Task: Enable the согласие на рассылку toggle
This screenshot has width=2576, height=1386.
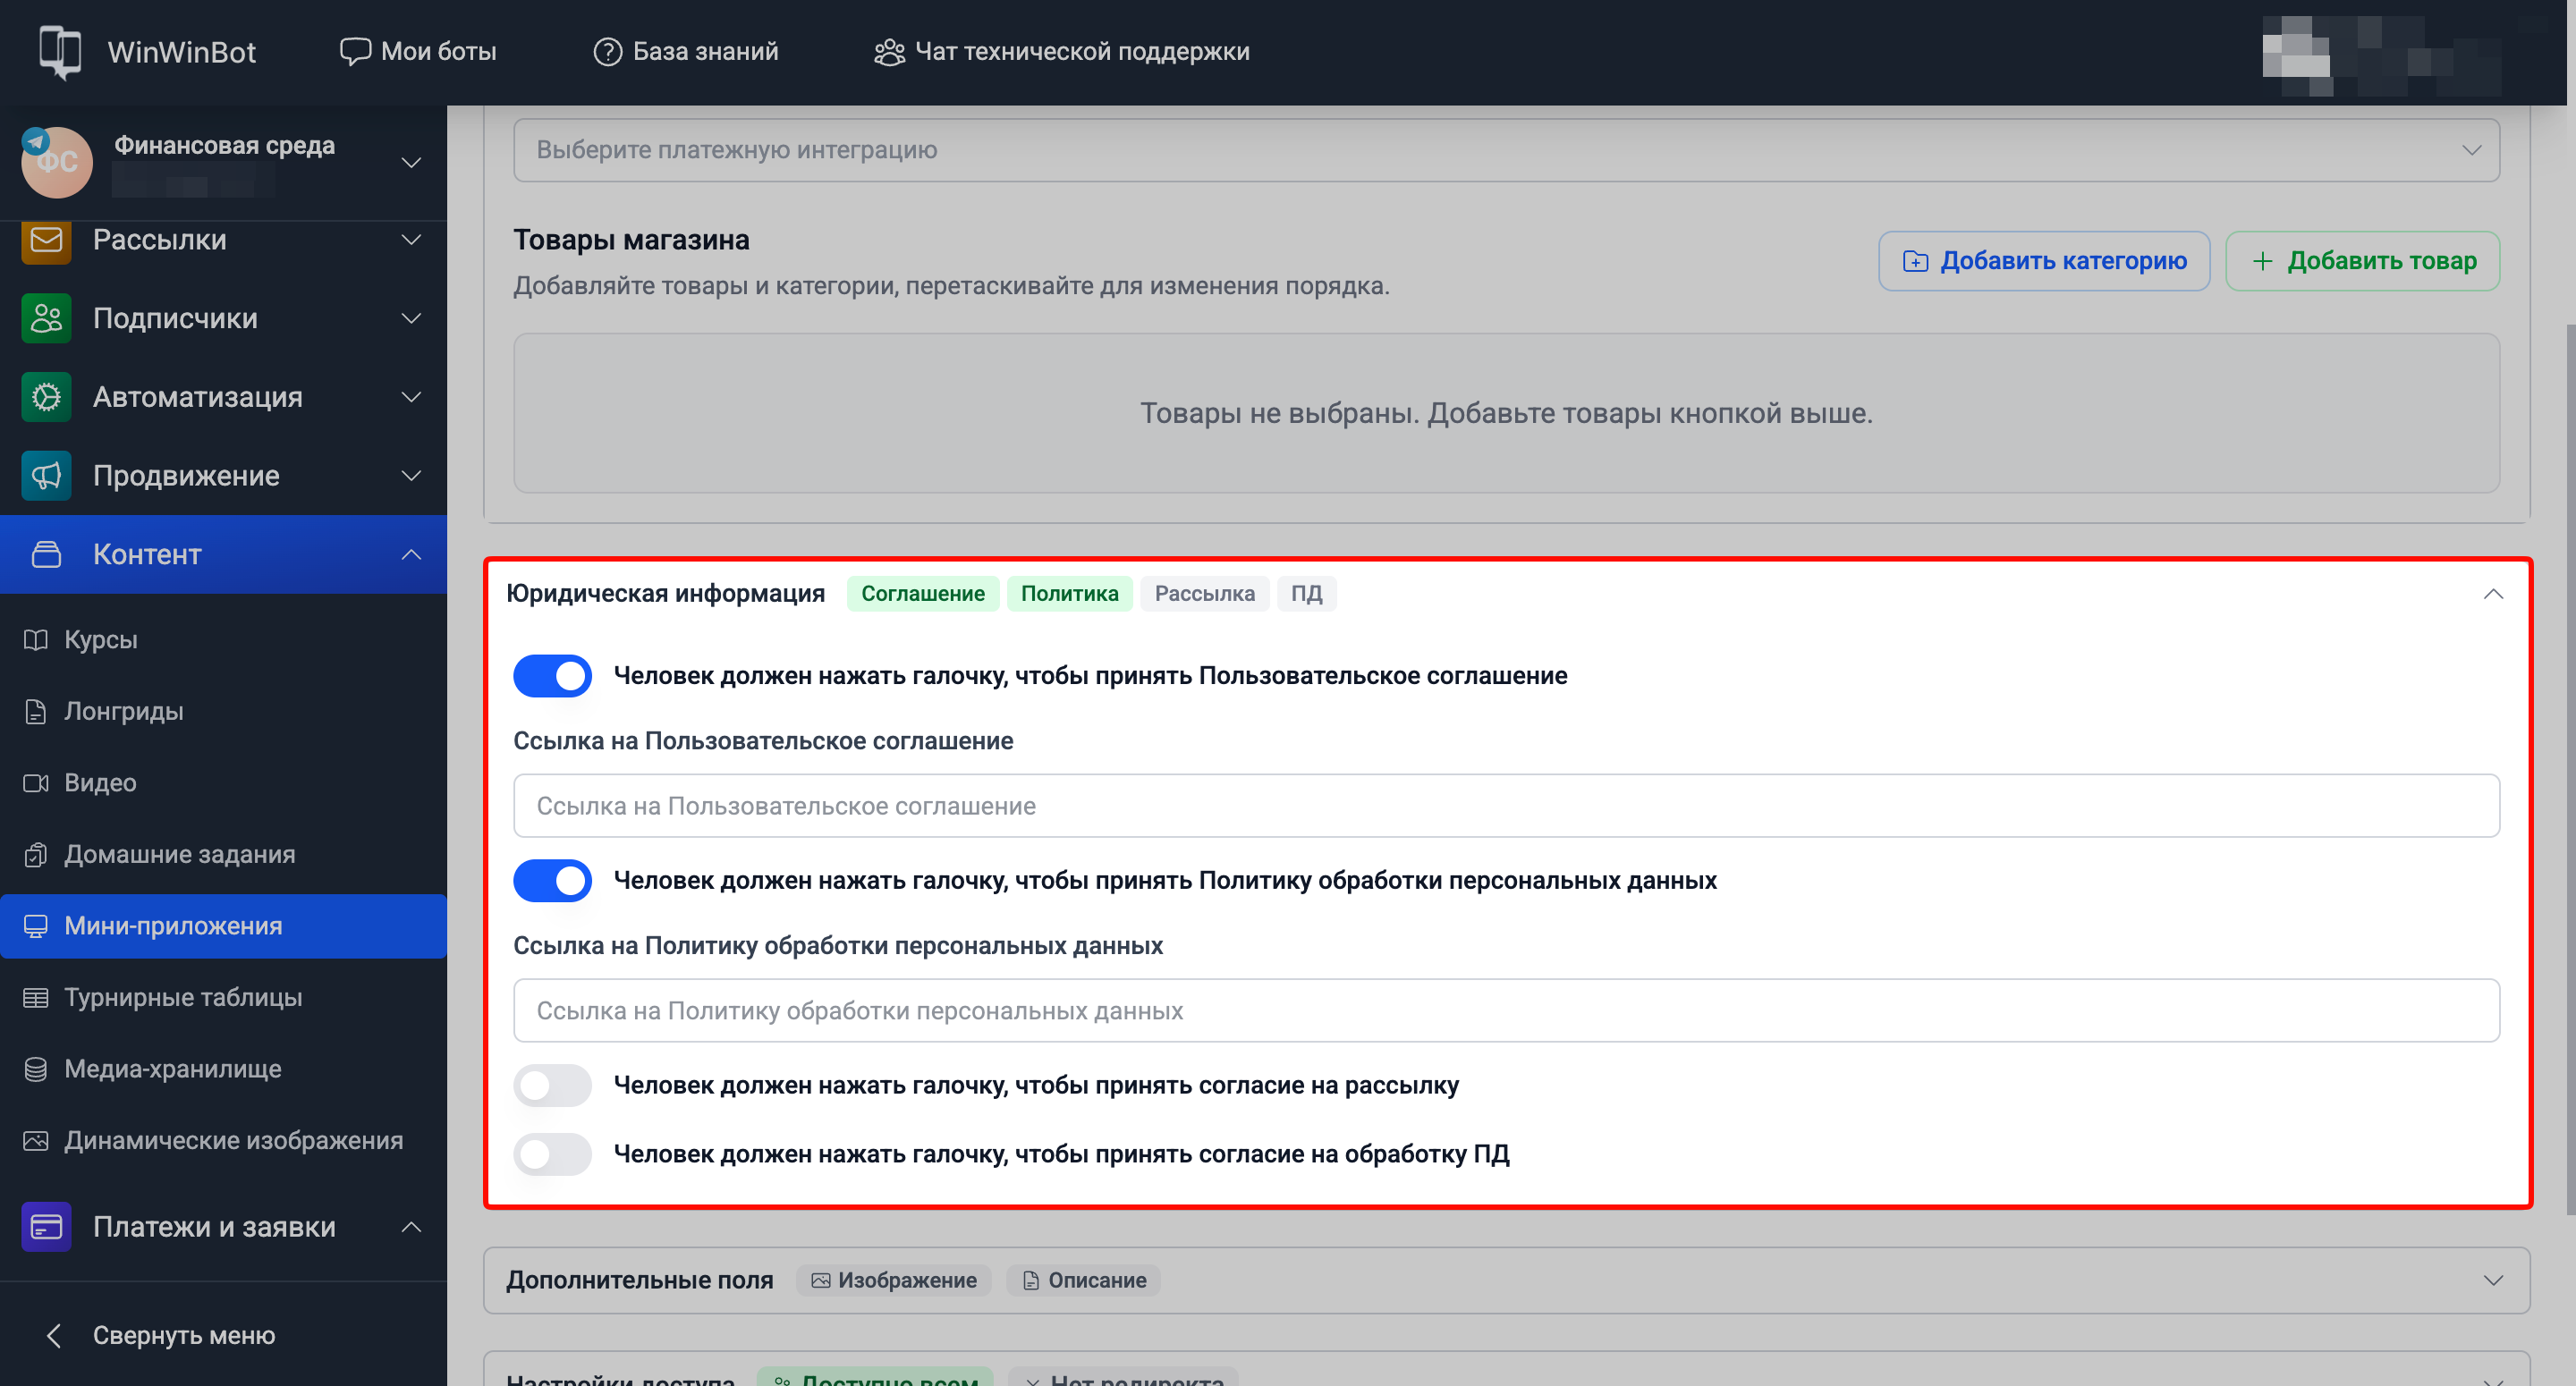Action: click(x=552, y=1085)
